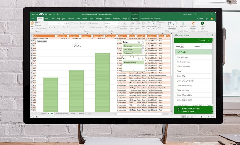This screenshot has width=240, height=145.
Task: Apply Italic formatting
Action: tap(52, 27)
